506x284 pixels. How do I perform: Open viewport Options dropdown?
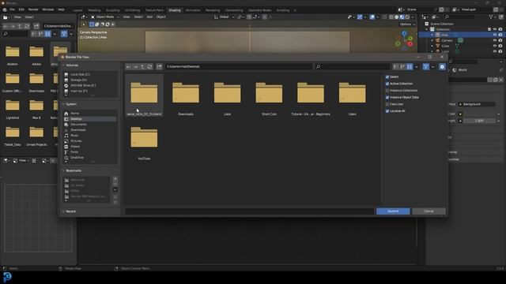pyautogui.click(x=407, y=24)
